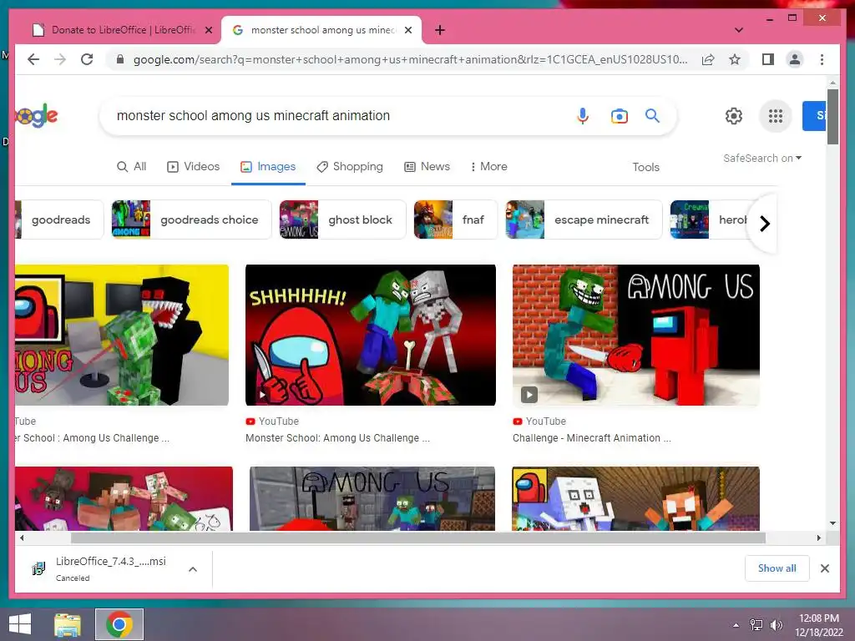Viewport: 855px width, 641px height.
Task: Click the horizontal scrollbar thumb
Action: coord(417,538)
